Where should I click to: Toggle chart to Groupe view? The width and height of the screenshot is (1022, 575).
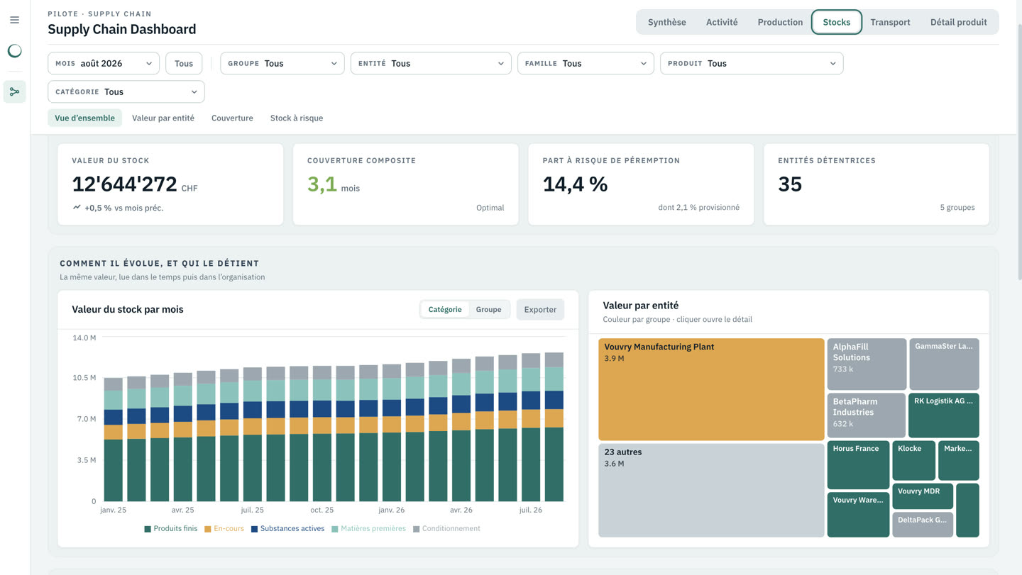pos(488,309)
